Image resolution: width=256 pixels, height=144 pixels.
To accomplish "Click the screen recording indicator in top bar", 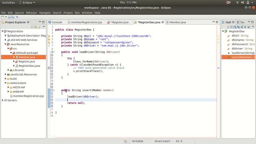I will click(228, 2).
